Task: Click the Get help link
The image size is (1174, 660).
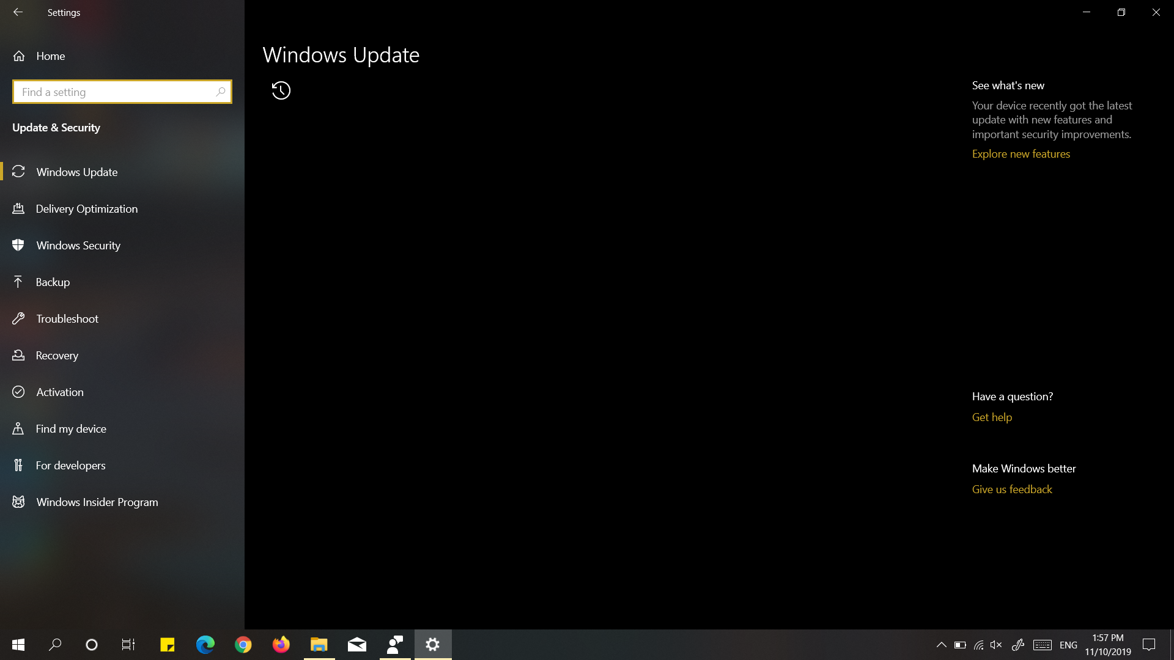Action: click(992, 417)
